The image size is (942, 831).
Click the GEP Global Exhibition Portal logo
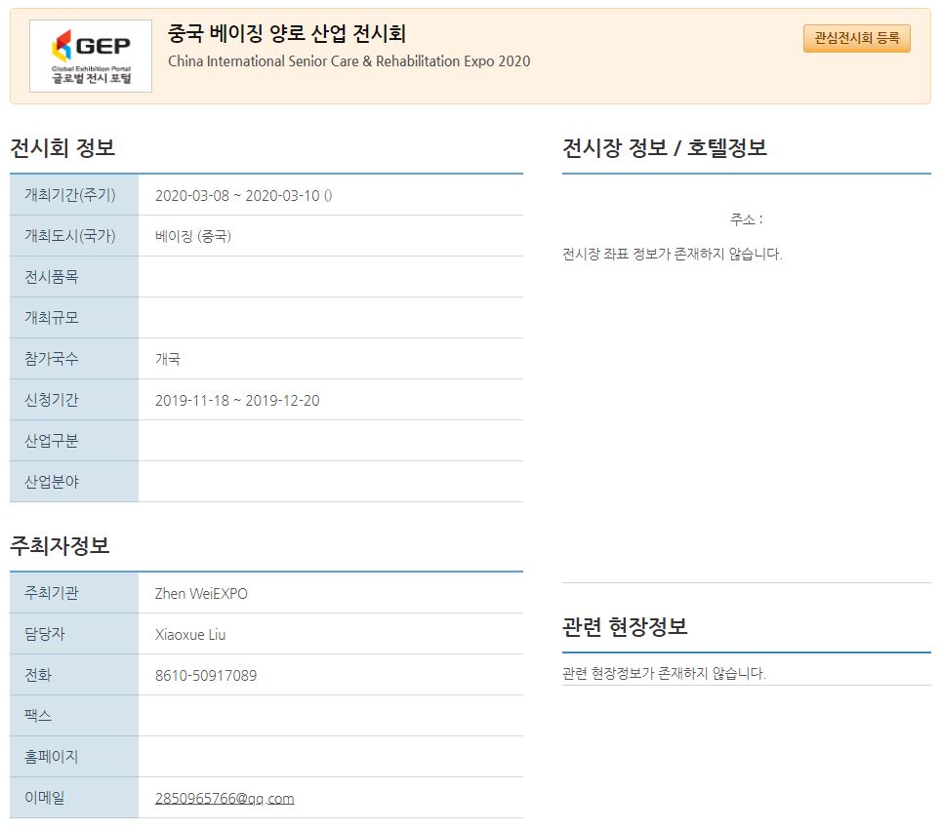91,56
